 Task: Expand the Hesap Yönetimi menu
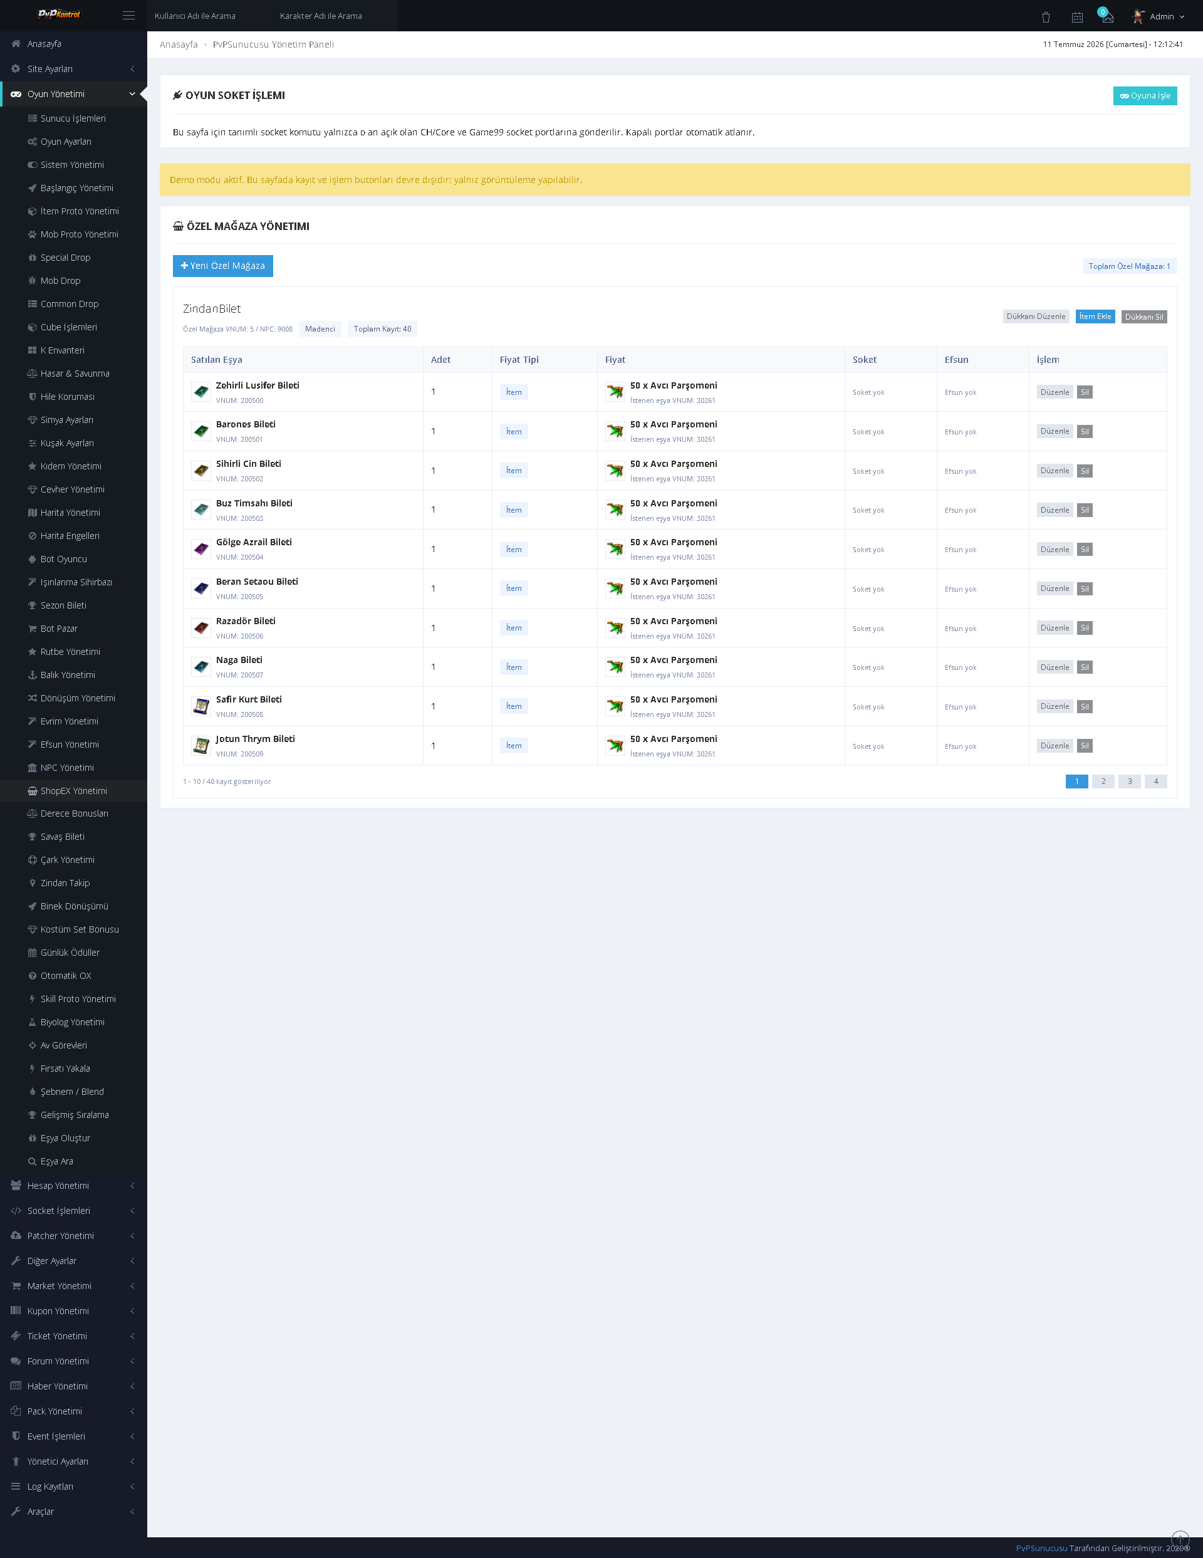[x=73, y=1186]
